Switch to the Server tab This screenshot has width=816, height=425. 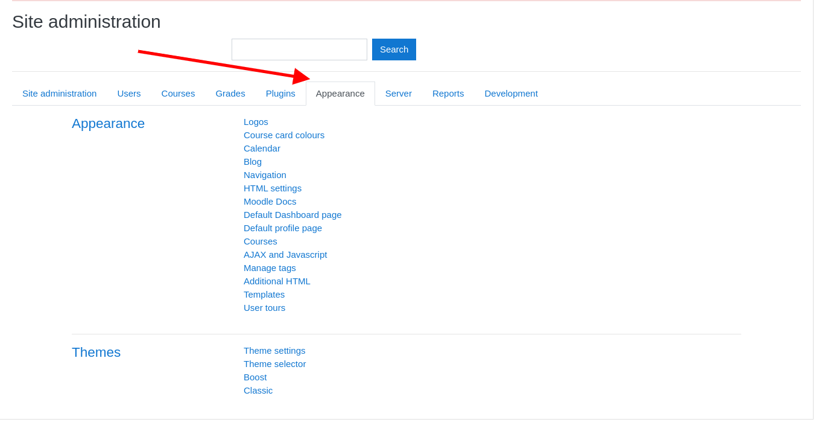pyautogui.click(x=398, y=93)
